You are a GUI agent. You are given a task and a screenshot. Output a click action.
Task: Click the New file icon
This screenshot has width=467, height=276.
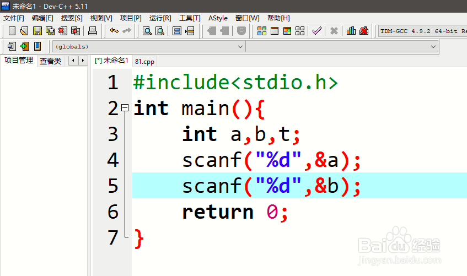click(12, 31)
